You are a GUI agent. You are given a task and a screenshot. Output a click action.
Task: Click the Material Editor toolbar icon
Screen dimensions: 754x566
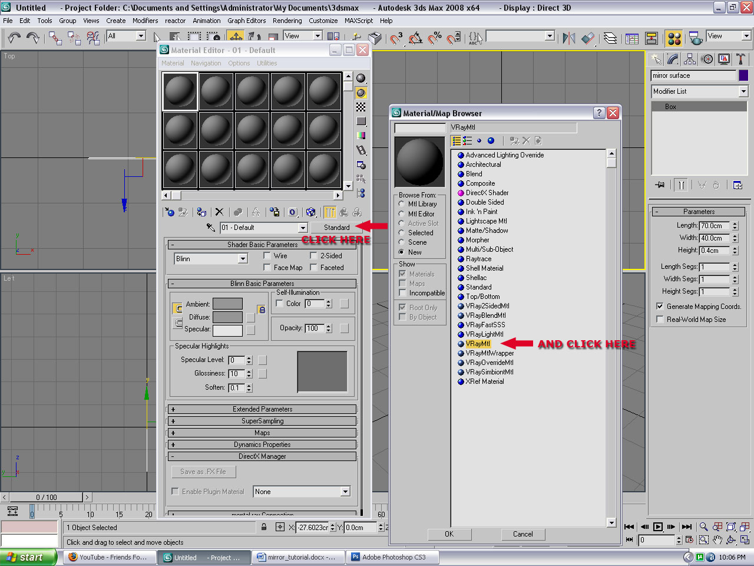tap(674, 38)
